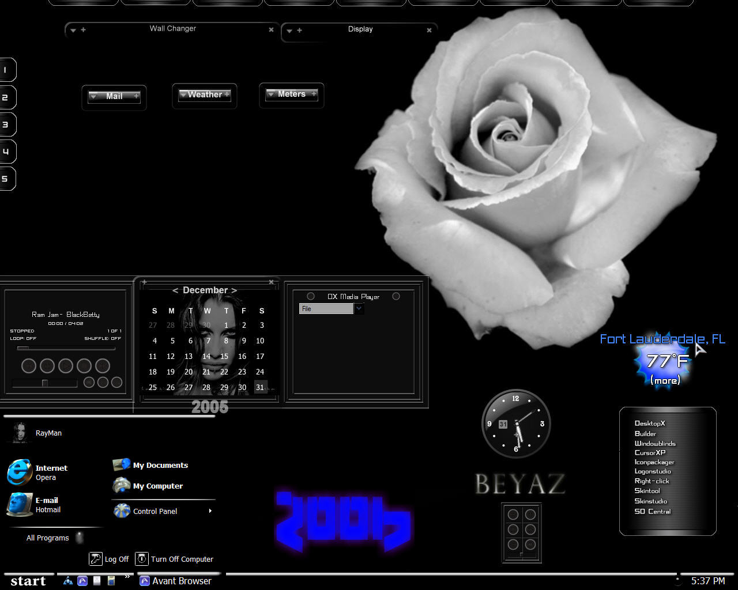Open the Internet Opera shortcut icon

click(19, 472)
